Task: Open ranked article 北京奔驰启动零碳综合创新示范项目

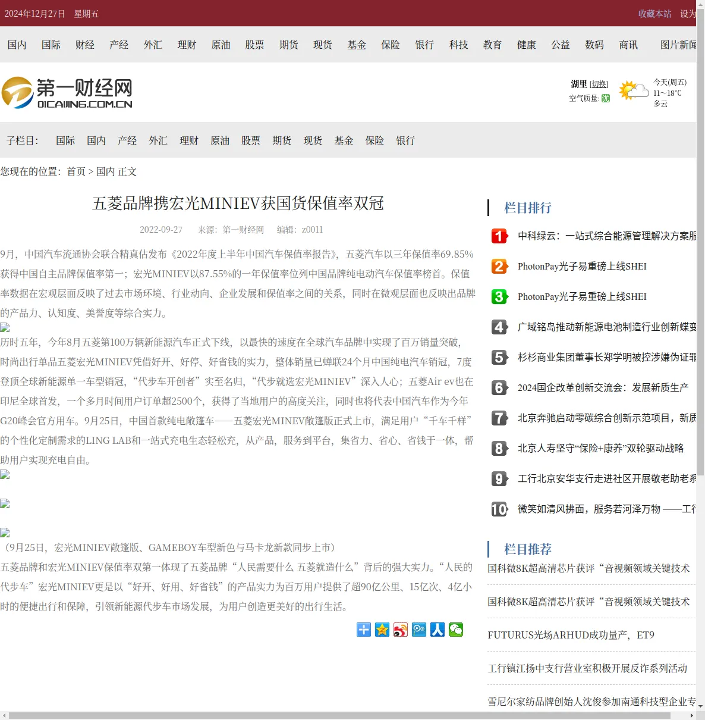Action: pyautogui.click(x=607, y=418)
